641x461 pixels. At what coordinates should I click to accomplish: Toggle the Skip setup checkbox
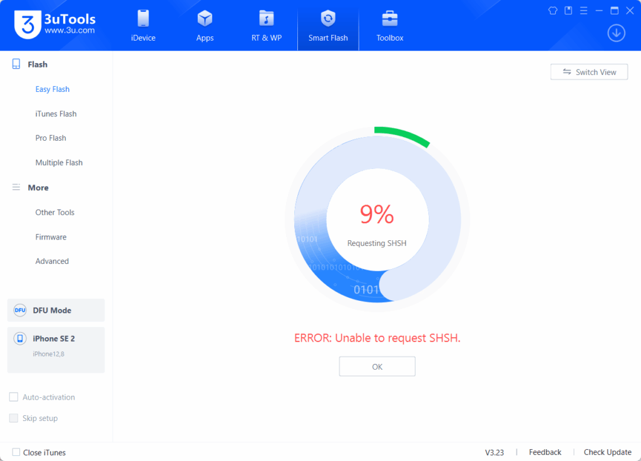point(14,418)
